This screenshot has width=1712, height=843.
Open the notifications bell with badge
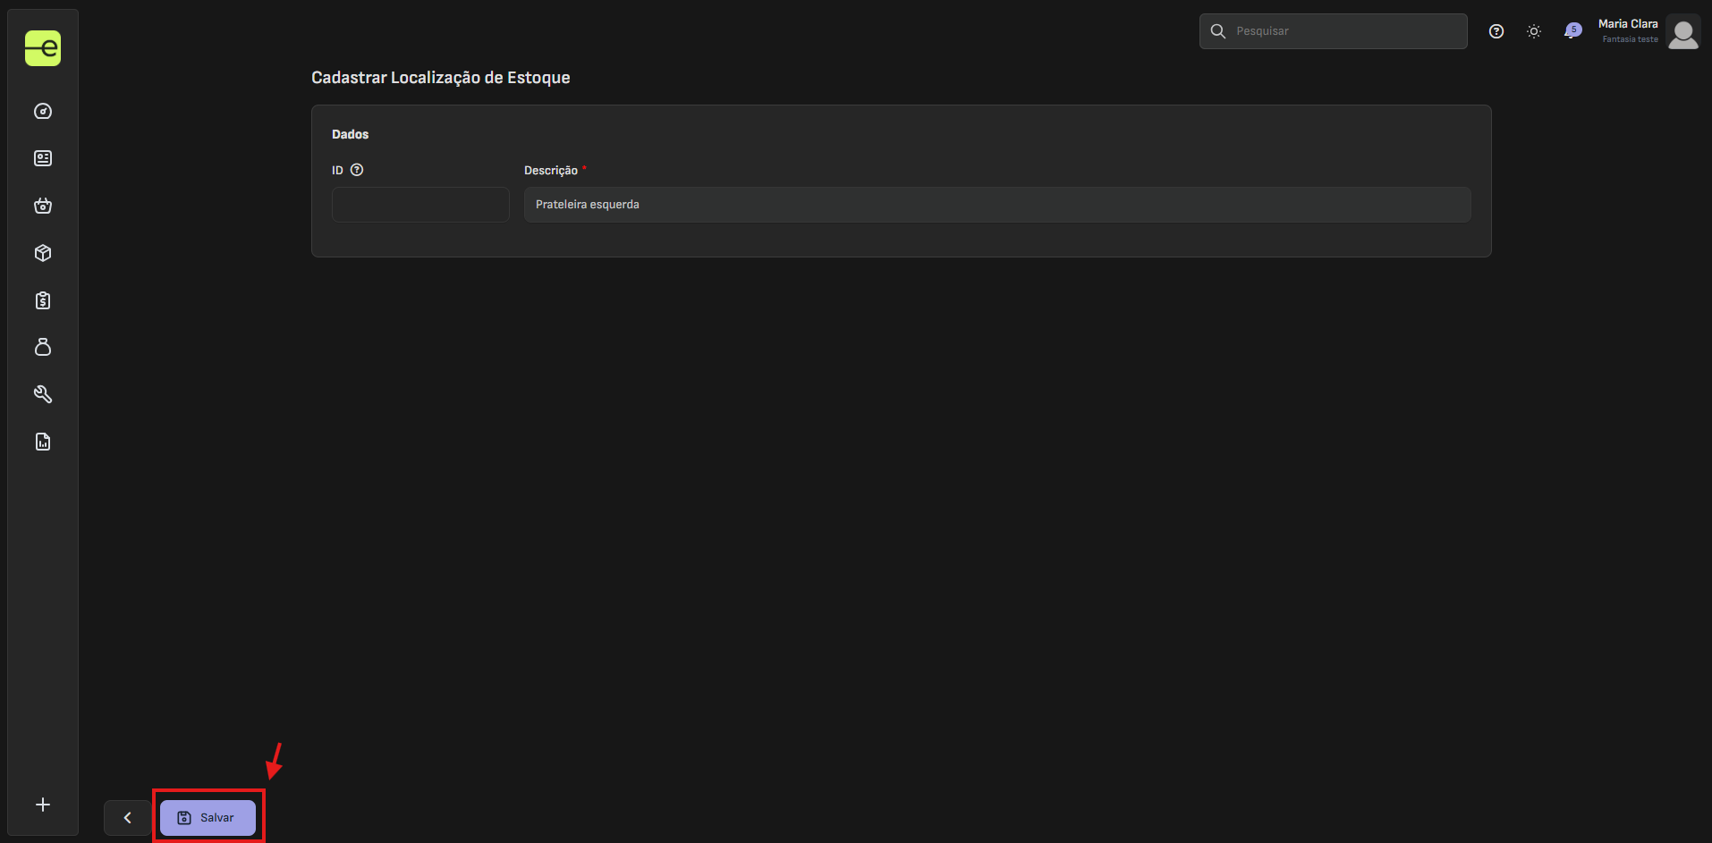(x=1572, y=31)
